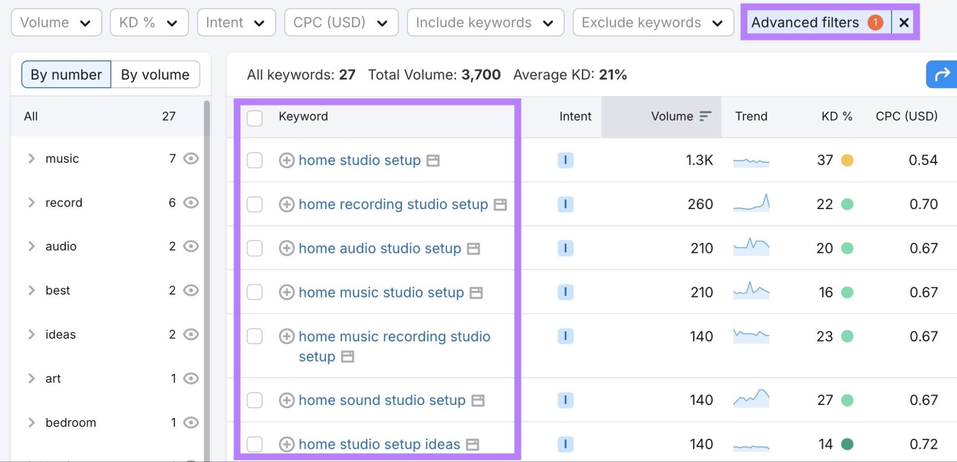Click intent badge for 'home sound studio setup'
The image size is (957, 462).
565,400
